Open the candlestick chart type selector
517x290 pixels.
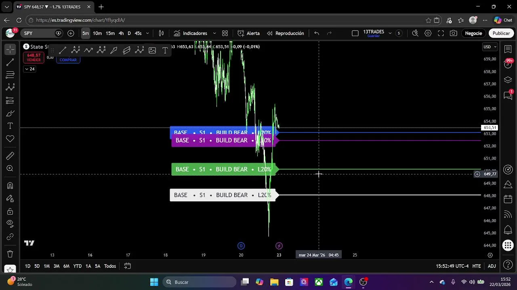coord(161,33)
